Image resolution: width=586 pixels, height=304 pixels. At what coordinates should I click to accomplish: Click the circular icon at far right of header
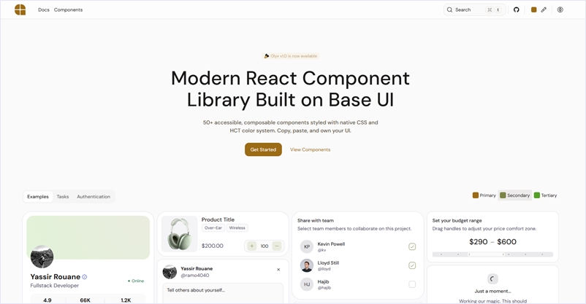(x=560, y=9)
